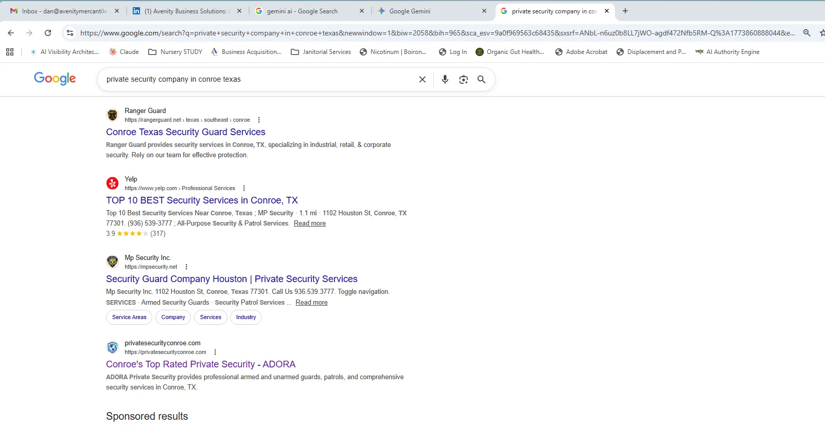The width and height of the screenshot is (825, 428).
Task: Open Conroe Texas Security Guard Services result
Action: tap(186, 132)
